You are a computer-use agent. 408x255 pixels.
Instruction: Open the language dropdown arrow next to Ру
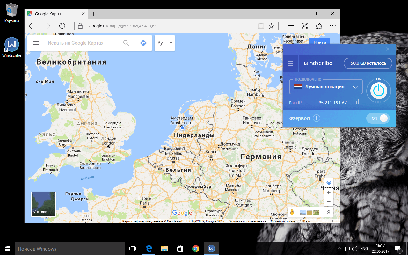171,43
